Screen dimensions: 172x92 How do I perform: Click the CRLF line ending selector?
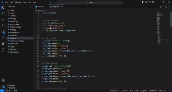pos(136,91)
